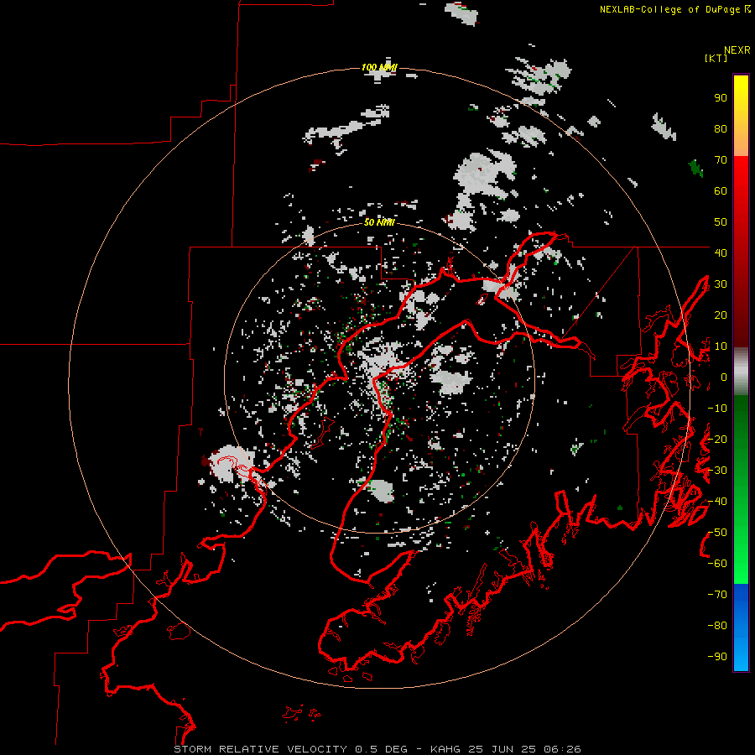Click the -90 value on the velocity scale
The image size is (755, 755).
717,656
